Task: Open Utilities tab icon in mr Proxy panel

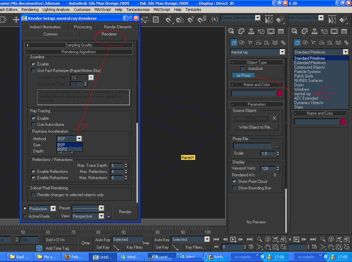Action: (281, 31)
